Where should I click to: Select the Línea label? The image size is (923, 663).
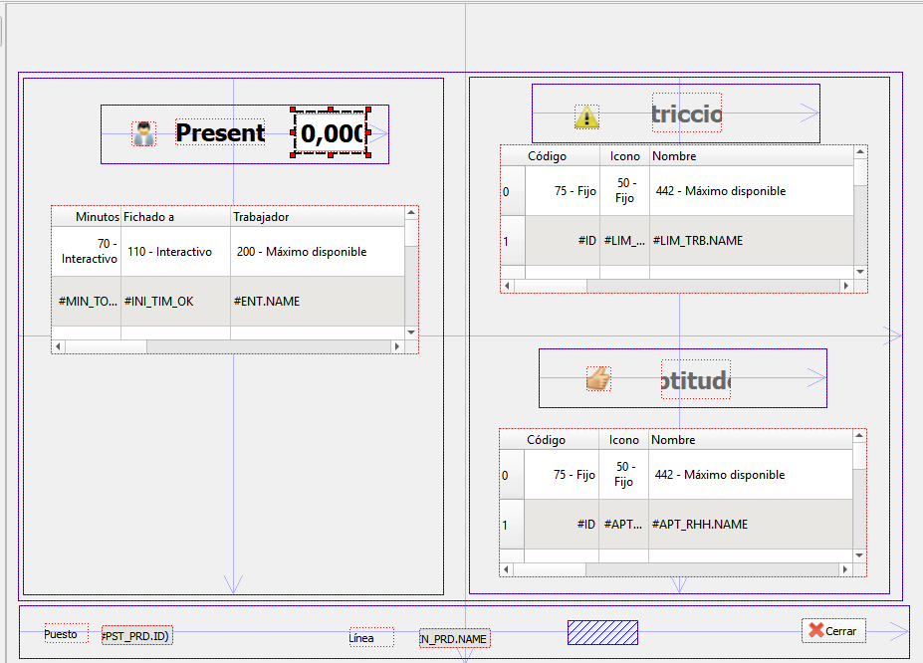[371, 638]
